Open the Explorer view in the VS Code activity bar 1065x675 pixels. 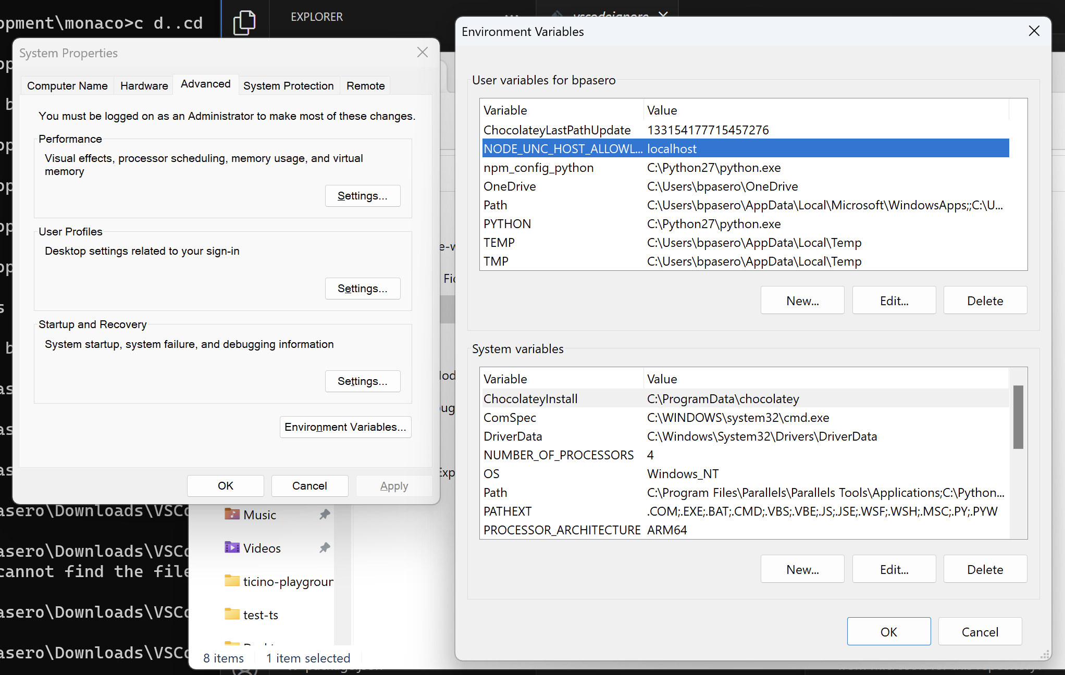point(245,22)
